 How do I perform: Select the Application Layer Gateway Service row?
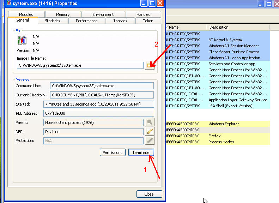[218, 100]
